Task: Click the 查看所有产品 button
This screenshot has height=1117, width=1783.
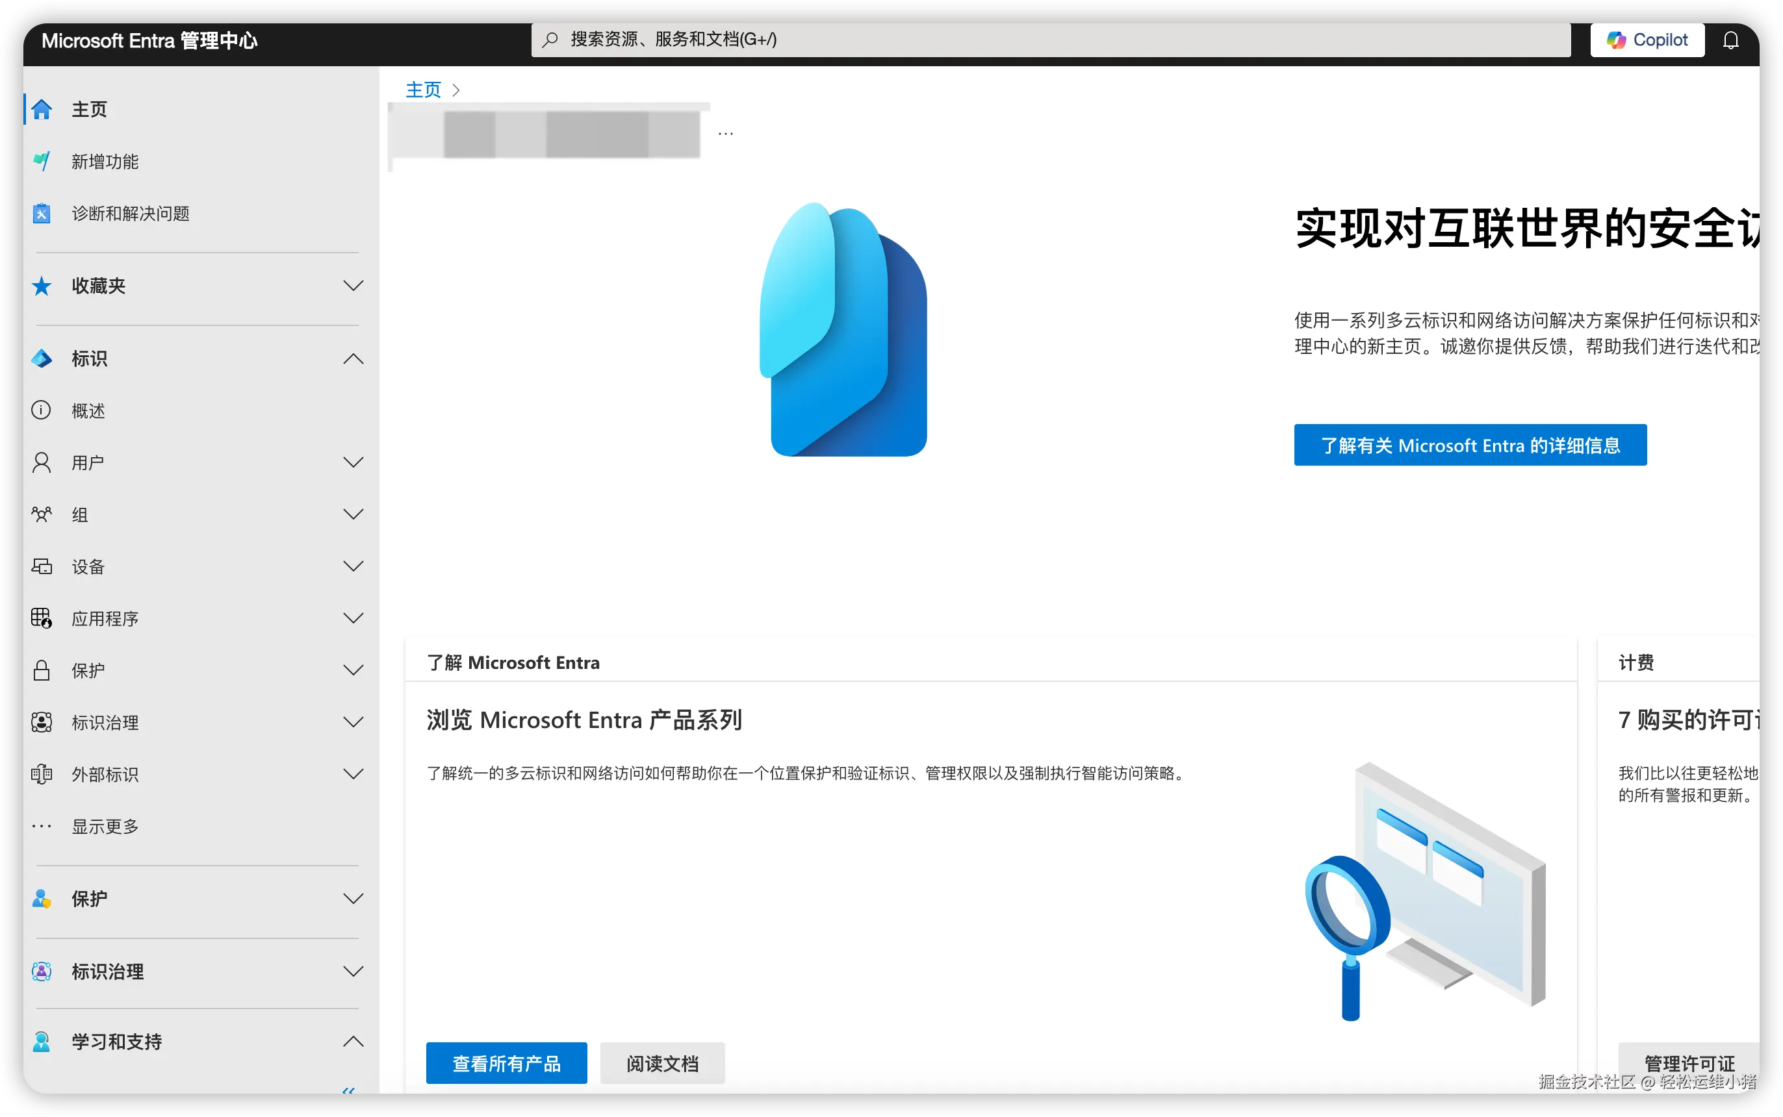Action: coord(506,1063)
